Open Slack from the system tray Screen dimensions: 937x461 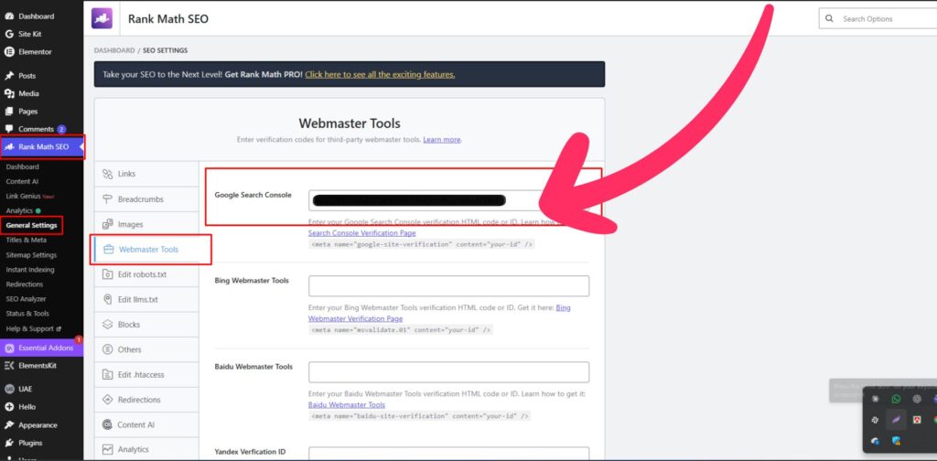(x=875, y=420)
